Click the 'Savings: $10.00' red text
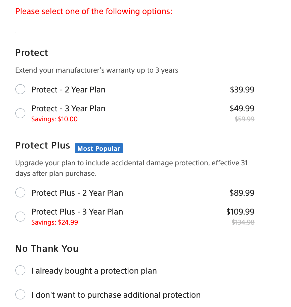Viewport: 291px width, 307px height. (54, 119)
